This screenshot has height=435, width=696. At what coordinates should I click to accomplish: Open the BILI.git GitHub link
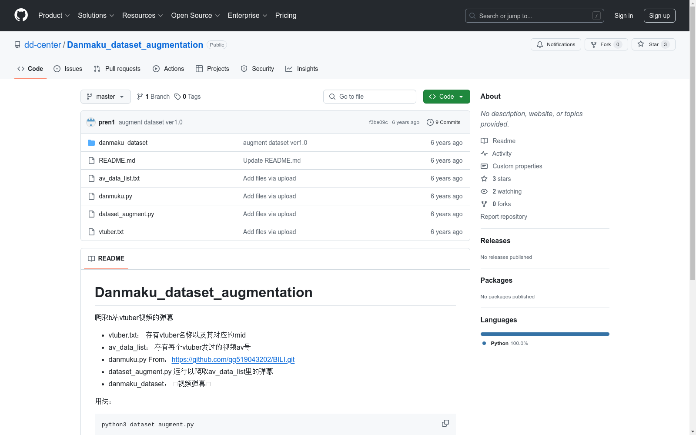click(233, 359)
